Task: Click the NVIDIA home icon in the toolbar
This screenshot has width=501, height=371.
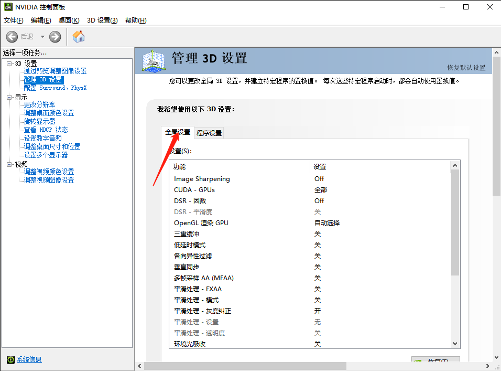Action: coord(79,36)
